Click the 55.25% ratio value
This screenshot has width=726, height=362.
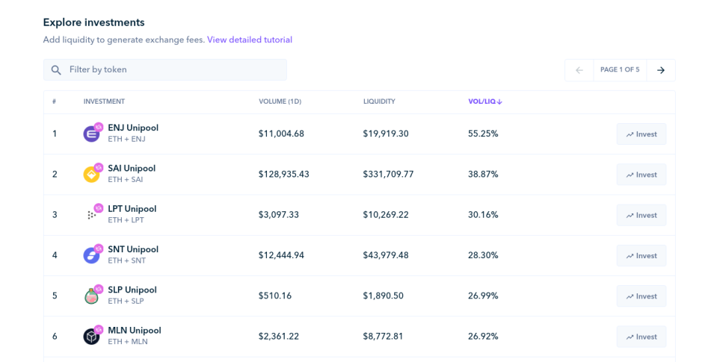coord(484,134)
